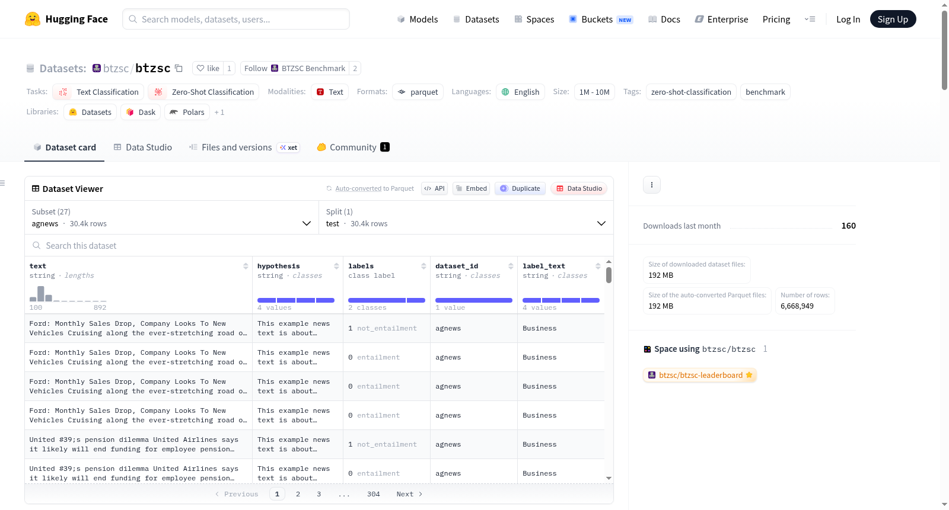Click the Text modality icon
The height and width of the screenshot is (510, 949).
point(320,92)
